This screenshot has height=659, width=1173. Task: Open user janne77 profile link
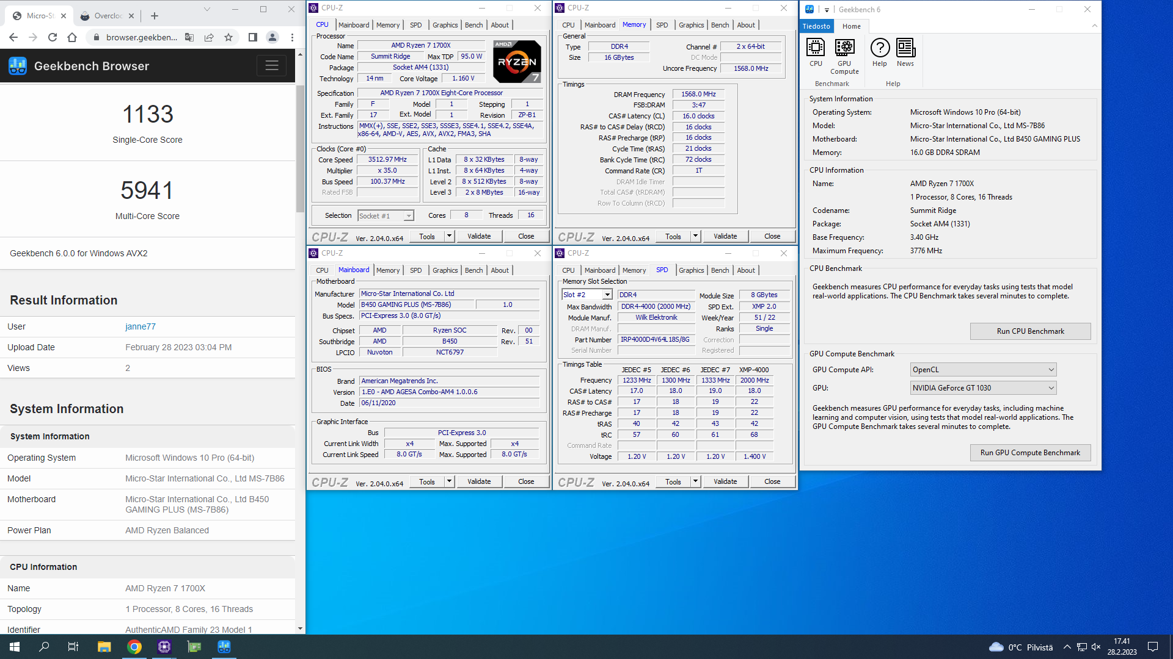(x=141, y=326)
